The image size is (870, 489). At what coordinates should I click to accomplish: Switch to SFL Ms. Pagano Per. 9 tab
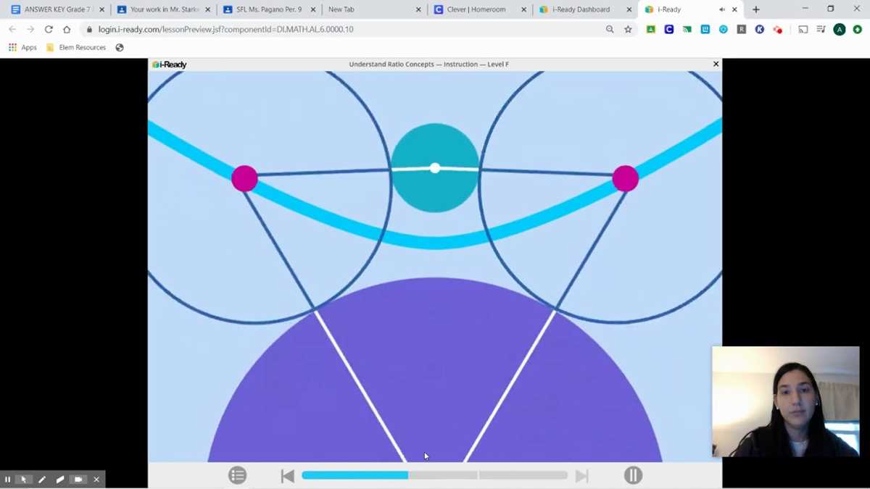[x=268, y=9]
